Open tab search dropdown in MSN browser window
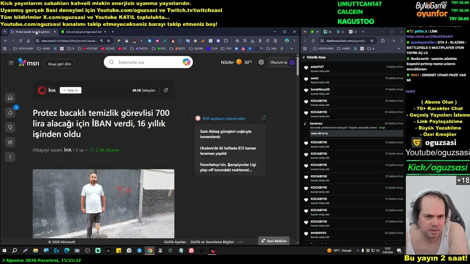470x264 pixels. (5, 32)
